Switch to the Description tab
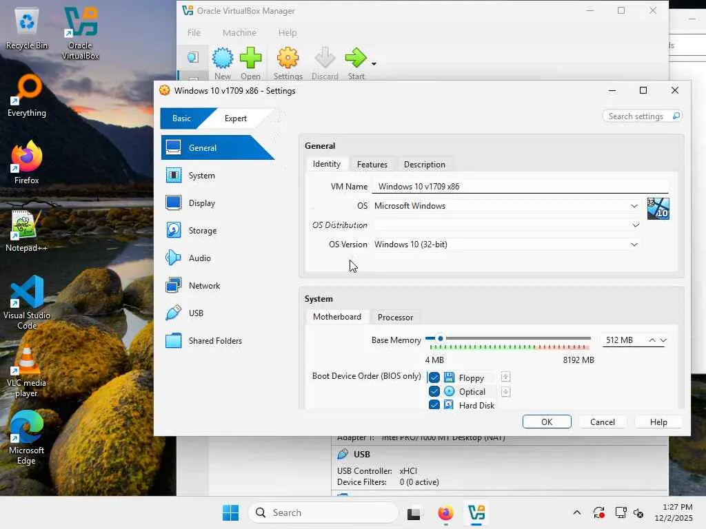The image size is (706, 529). 425,165
